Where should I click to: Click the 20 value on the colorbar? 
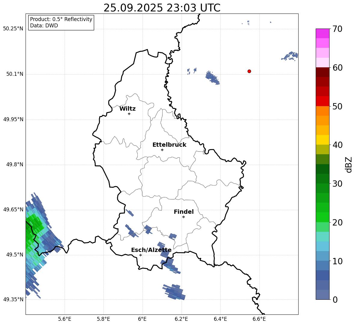(337, 222)
